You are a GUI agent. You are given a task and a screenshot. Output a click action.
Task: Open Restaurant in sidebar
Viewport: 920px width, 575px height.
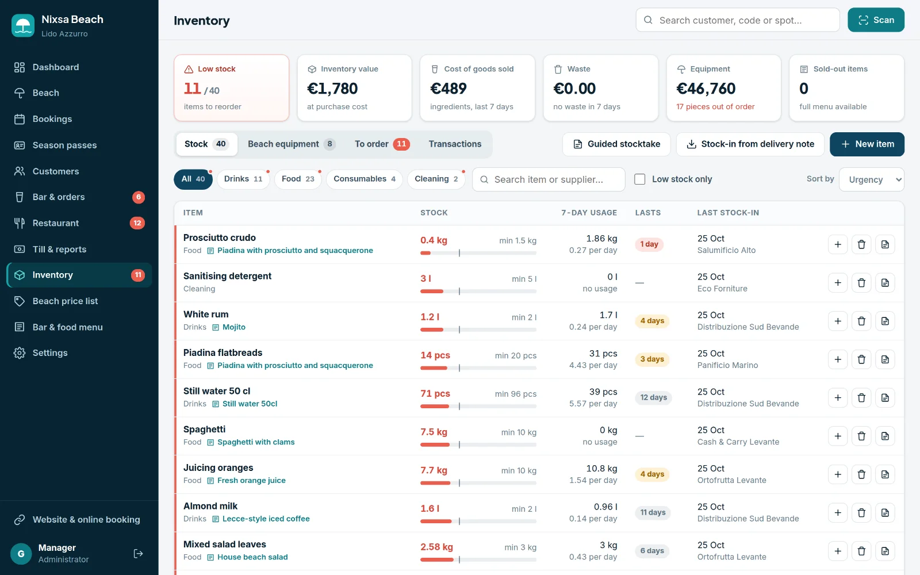tap(79, 223)
